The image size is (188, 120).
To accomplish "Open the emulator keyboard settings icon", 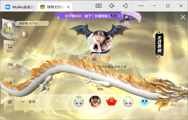I will point(99,5).
